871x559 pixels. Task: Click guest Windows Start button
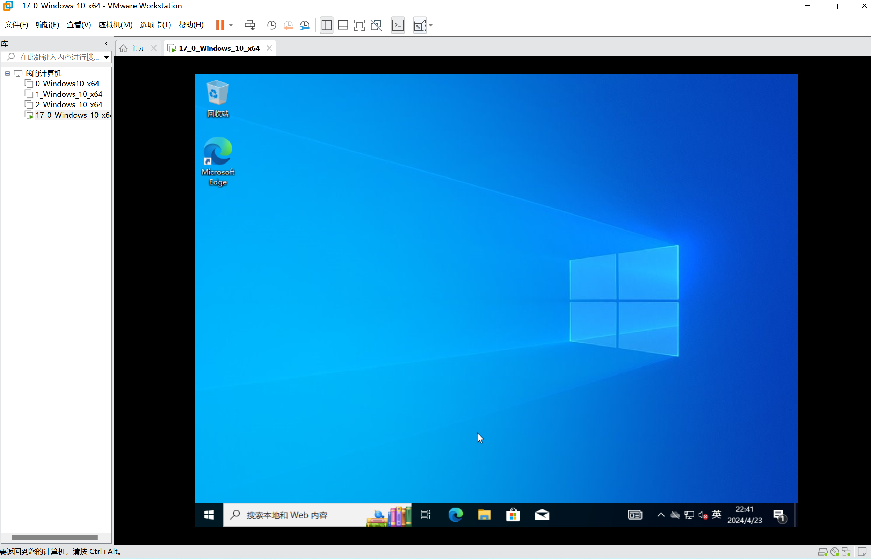pyautogui.click(x=209, y=515)
